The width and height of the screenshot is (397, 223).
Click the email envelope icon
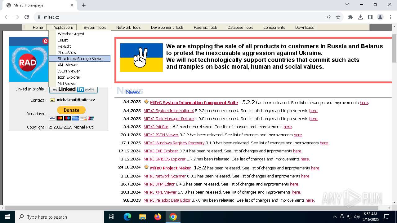point(52,100)
